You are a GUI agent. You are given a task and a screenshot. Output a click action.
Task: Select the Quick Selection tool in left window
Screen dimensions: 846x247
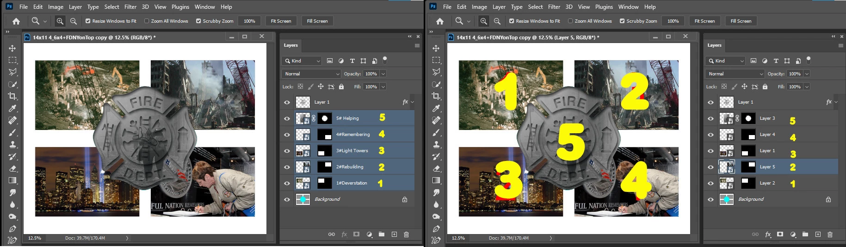click(12, 84)
